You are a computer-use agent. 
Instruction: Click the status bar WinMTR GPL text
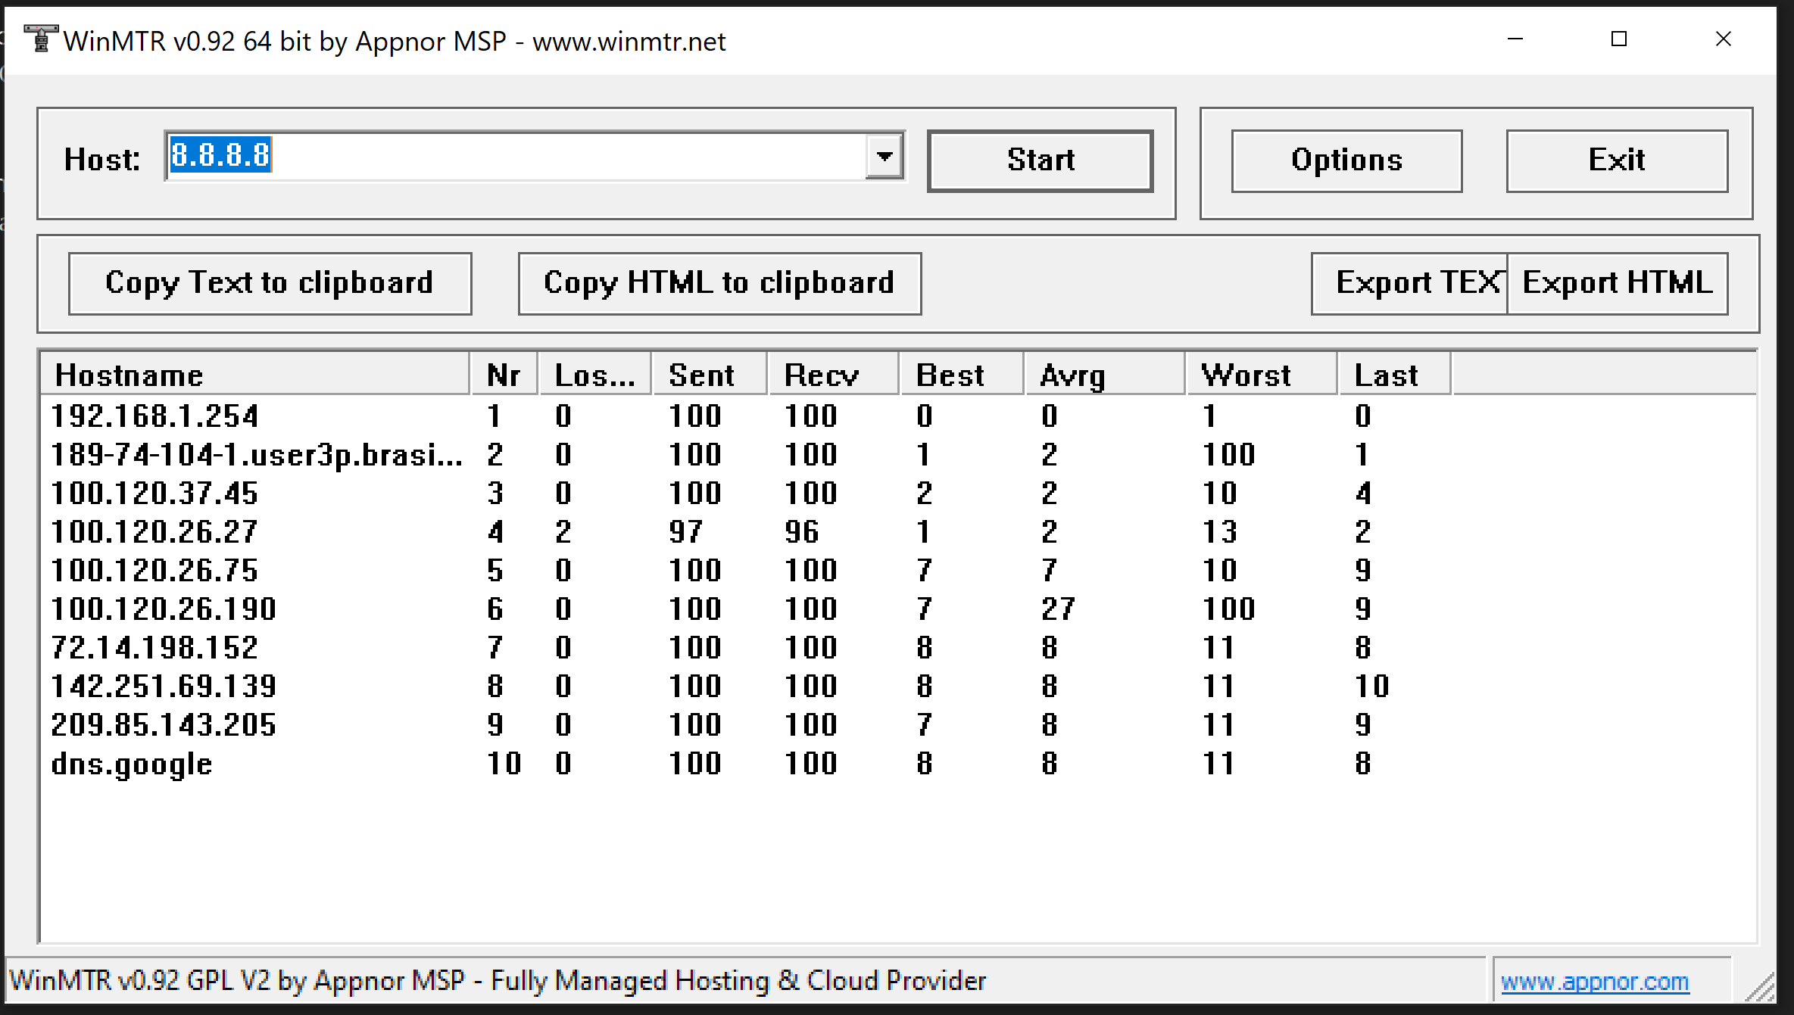pyautogui.click(x=498, y=981)
